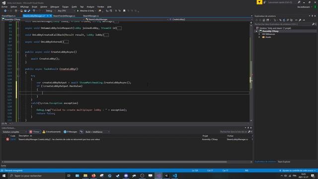This screenshot has height=179, width=318.
Task: Click the Windows taskbar search box
Action: (x=36, y=176)
